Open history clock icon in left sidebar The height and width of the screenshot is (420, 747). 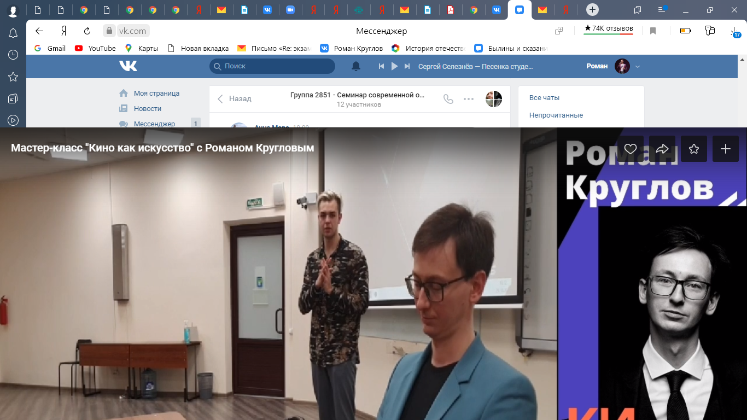pyautogui.click(x=13, y=55)
